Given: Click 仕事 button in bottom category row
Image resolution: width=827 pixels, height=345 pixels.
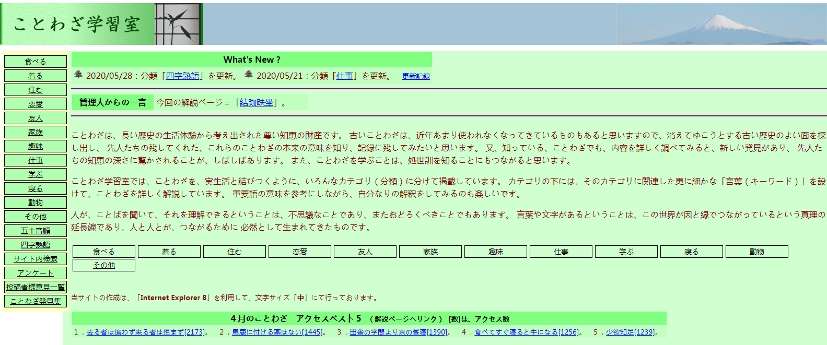Looking at the screenshot, I should click(x=561, y=252).
